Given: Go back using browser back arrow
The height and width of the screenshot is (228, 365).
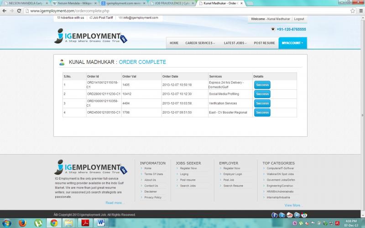Looking at the screenshot, I should 5,10.
